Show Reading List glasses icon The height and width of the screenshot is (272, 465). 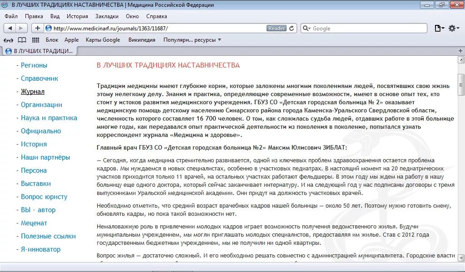pyautogui.click(x=8, y=40)
